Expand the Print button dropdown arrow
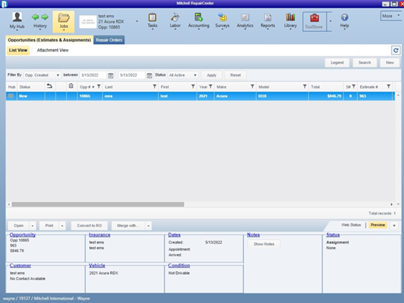This screenshot has width=404, height=303. (x=62, y=226)
